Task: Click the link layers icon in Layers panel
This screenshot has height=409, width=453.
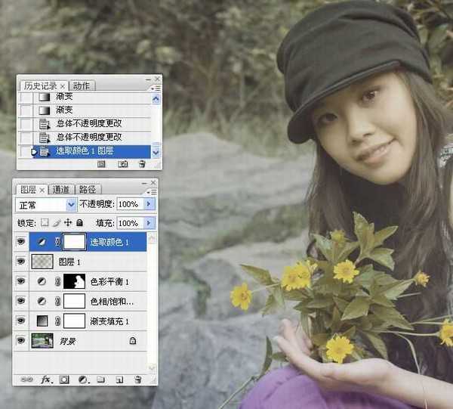Action: (28, 379)
